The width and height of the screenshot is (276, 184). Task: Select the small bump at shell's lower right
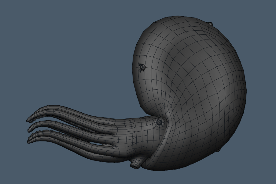coord(218,150)
